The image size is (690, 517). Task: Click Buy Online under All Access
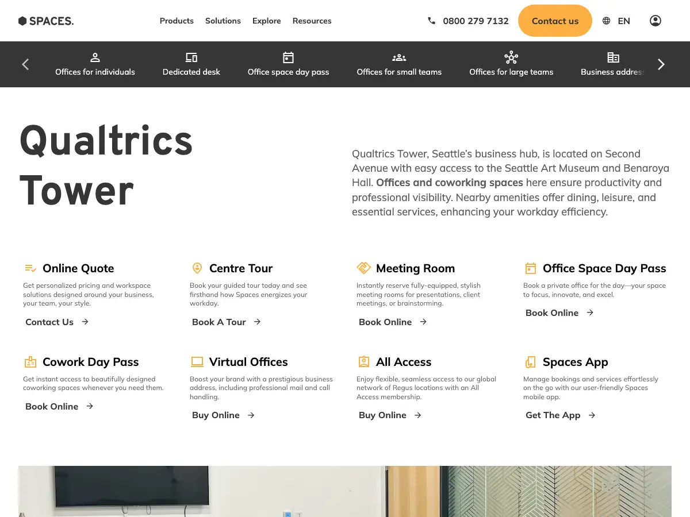pos(382,415)
